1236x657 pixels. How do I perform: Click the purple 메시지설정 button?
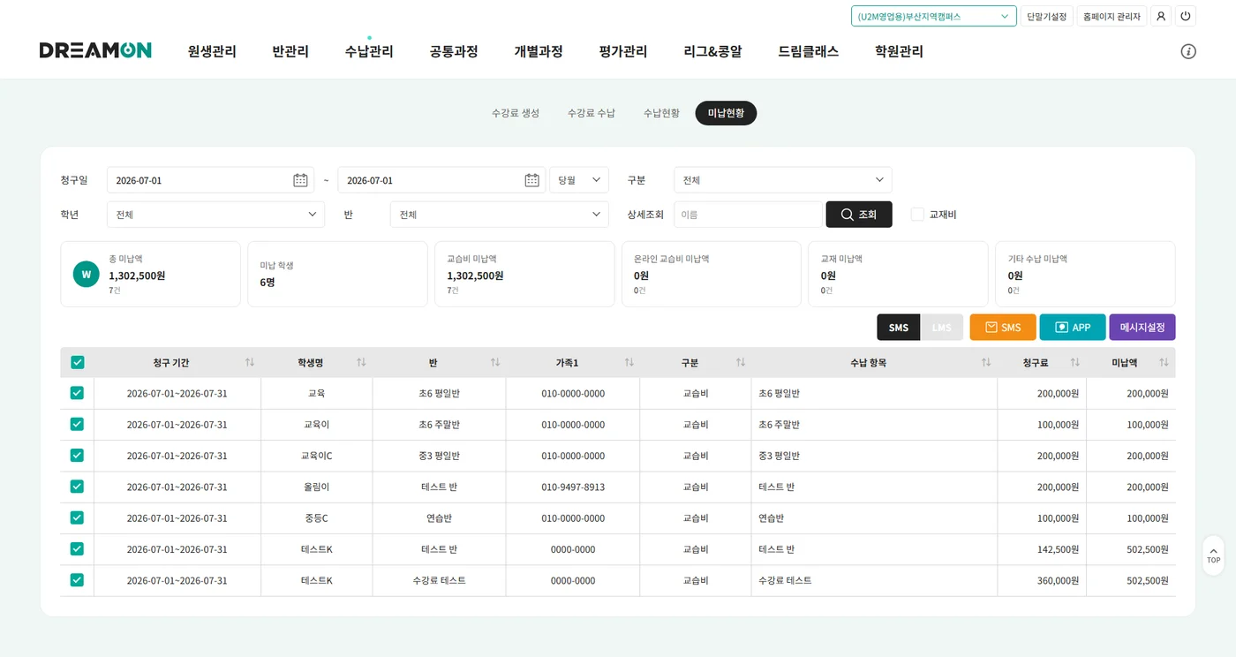tap(1142, 328)
